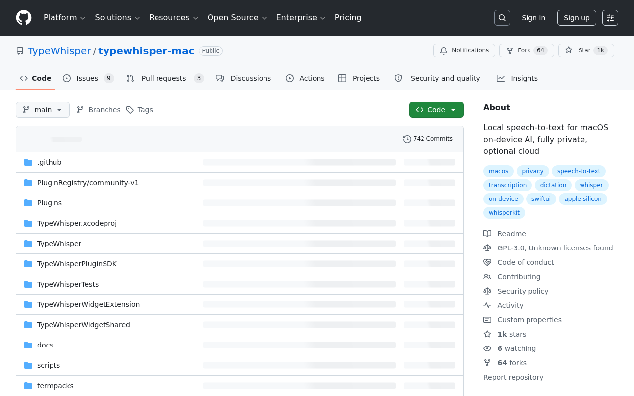Click the swiftui topic tag
Viewport: 634px width, 396px height.
click(x=541, y=199)
